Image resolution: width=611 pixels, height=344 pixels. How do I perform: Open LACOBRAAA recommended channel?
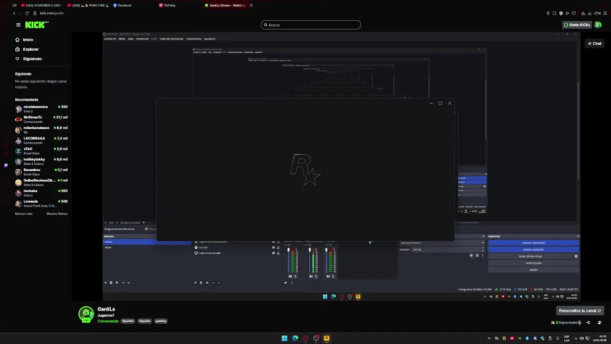tap(41, 140)
